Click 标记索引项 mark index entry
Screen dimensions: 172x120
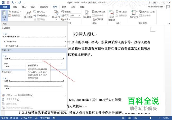(112, 15)
